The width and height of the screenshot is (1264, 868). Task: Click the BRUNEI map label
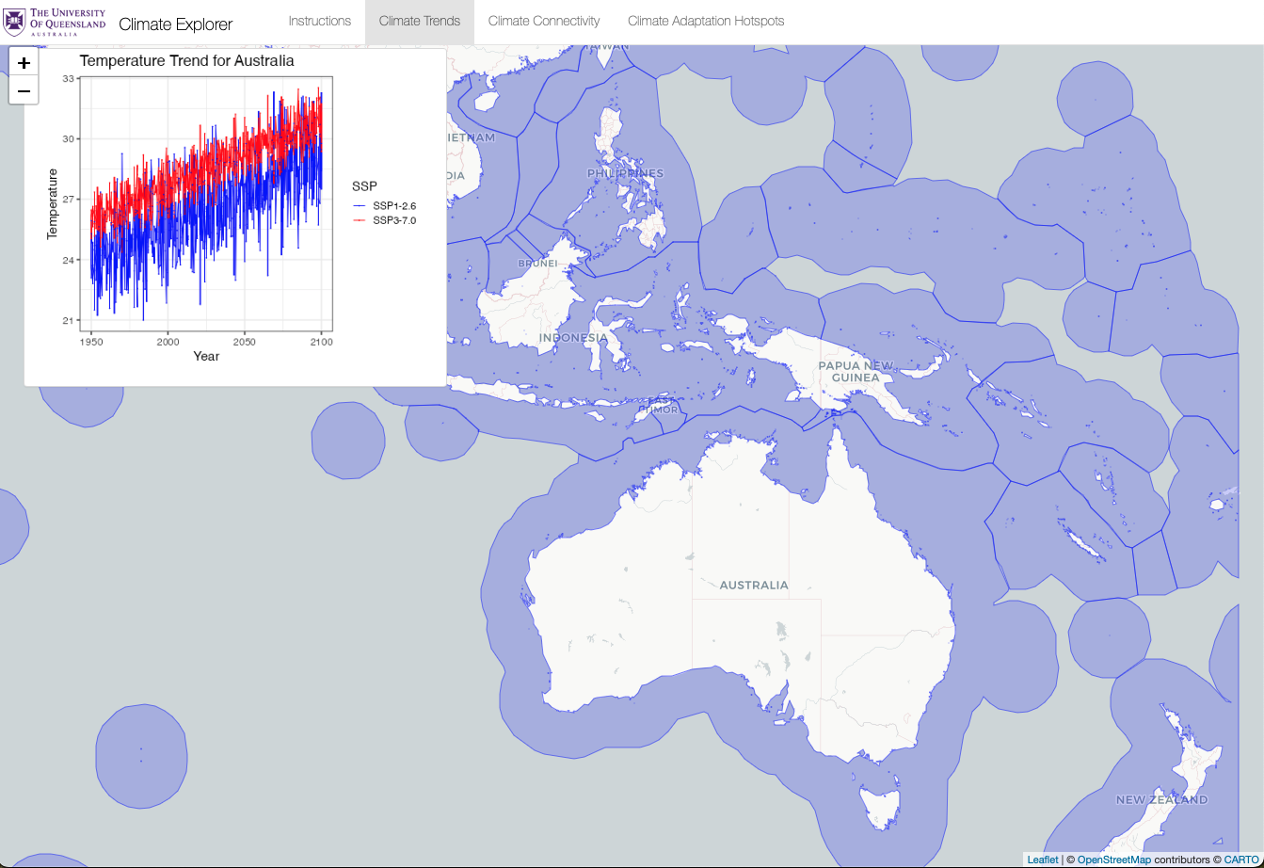point(538,264)
